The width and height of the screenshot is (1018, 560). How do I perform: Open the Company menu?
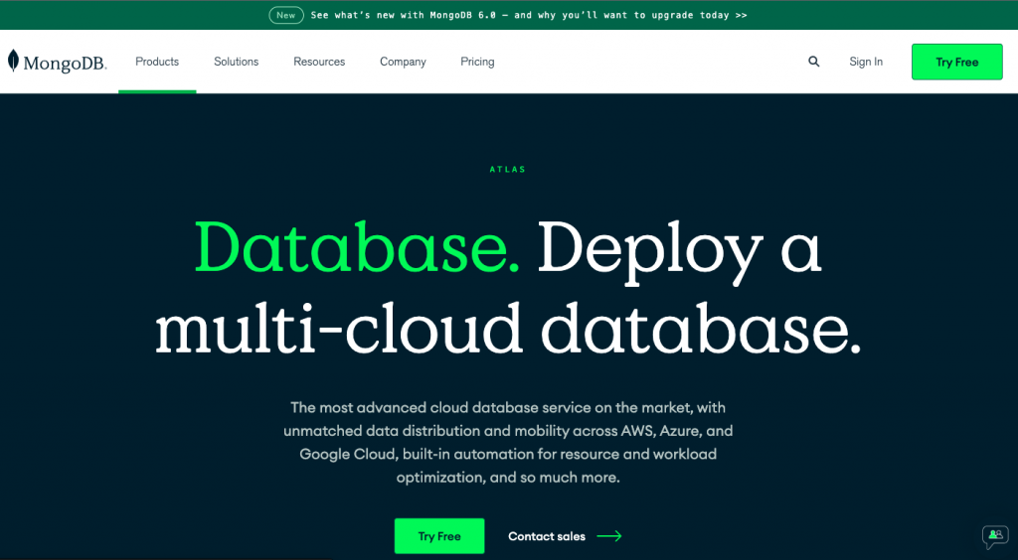(404, 62)
